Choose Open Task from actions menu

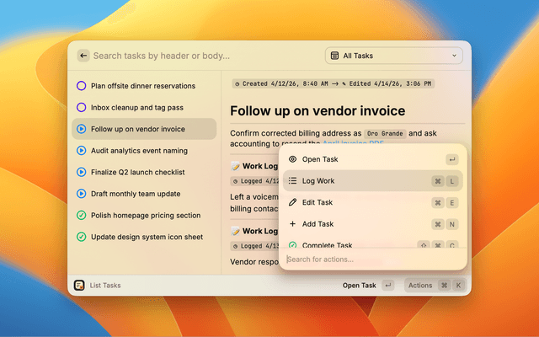(372, 159)
